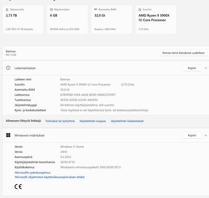The width and height of the screenshot is (209, 198).
Task: Click the CE mark icon
Action: click(18, 187)
